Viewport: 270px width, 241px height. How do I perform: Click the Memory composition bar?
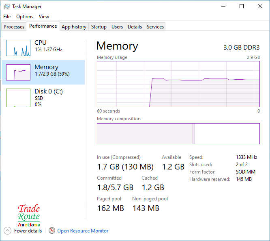(x=178, y=134)
